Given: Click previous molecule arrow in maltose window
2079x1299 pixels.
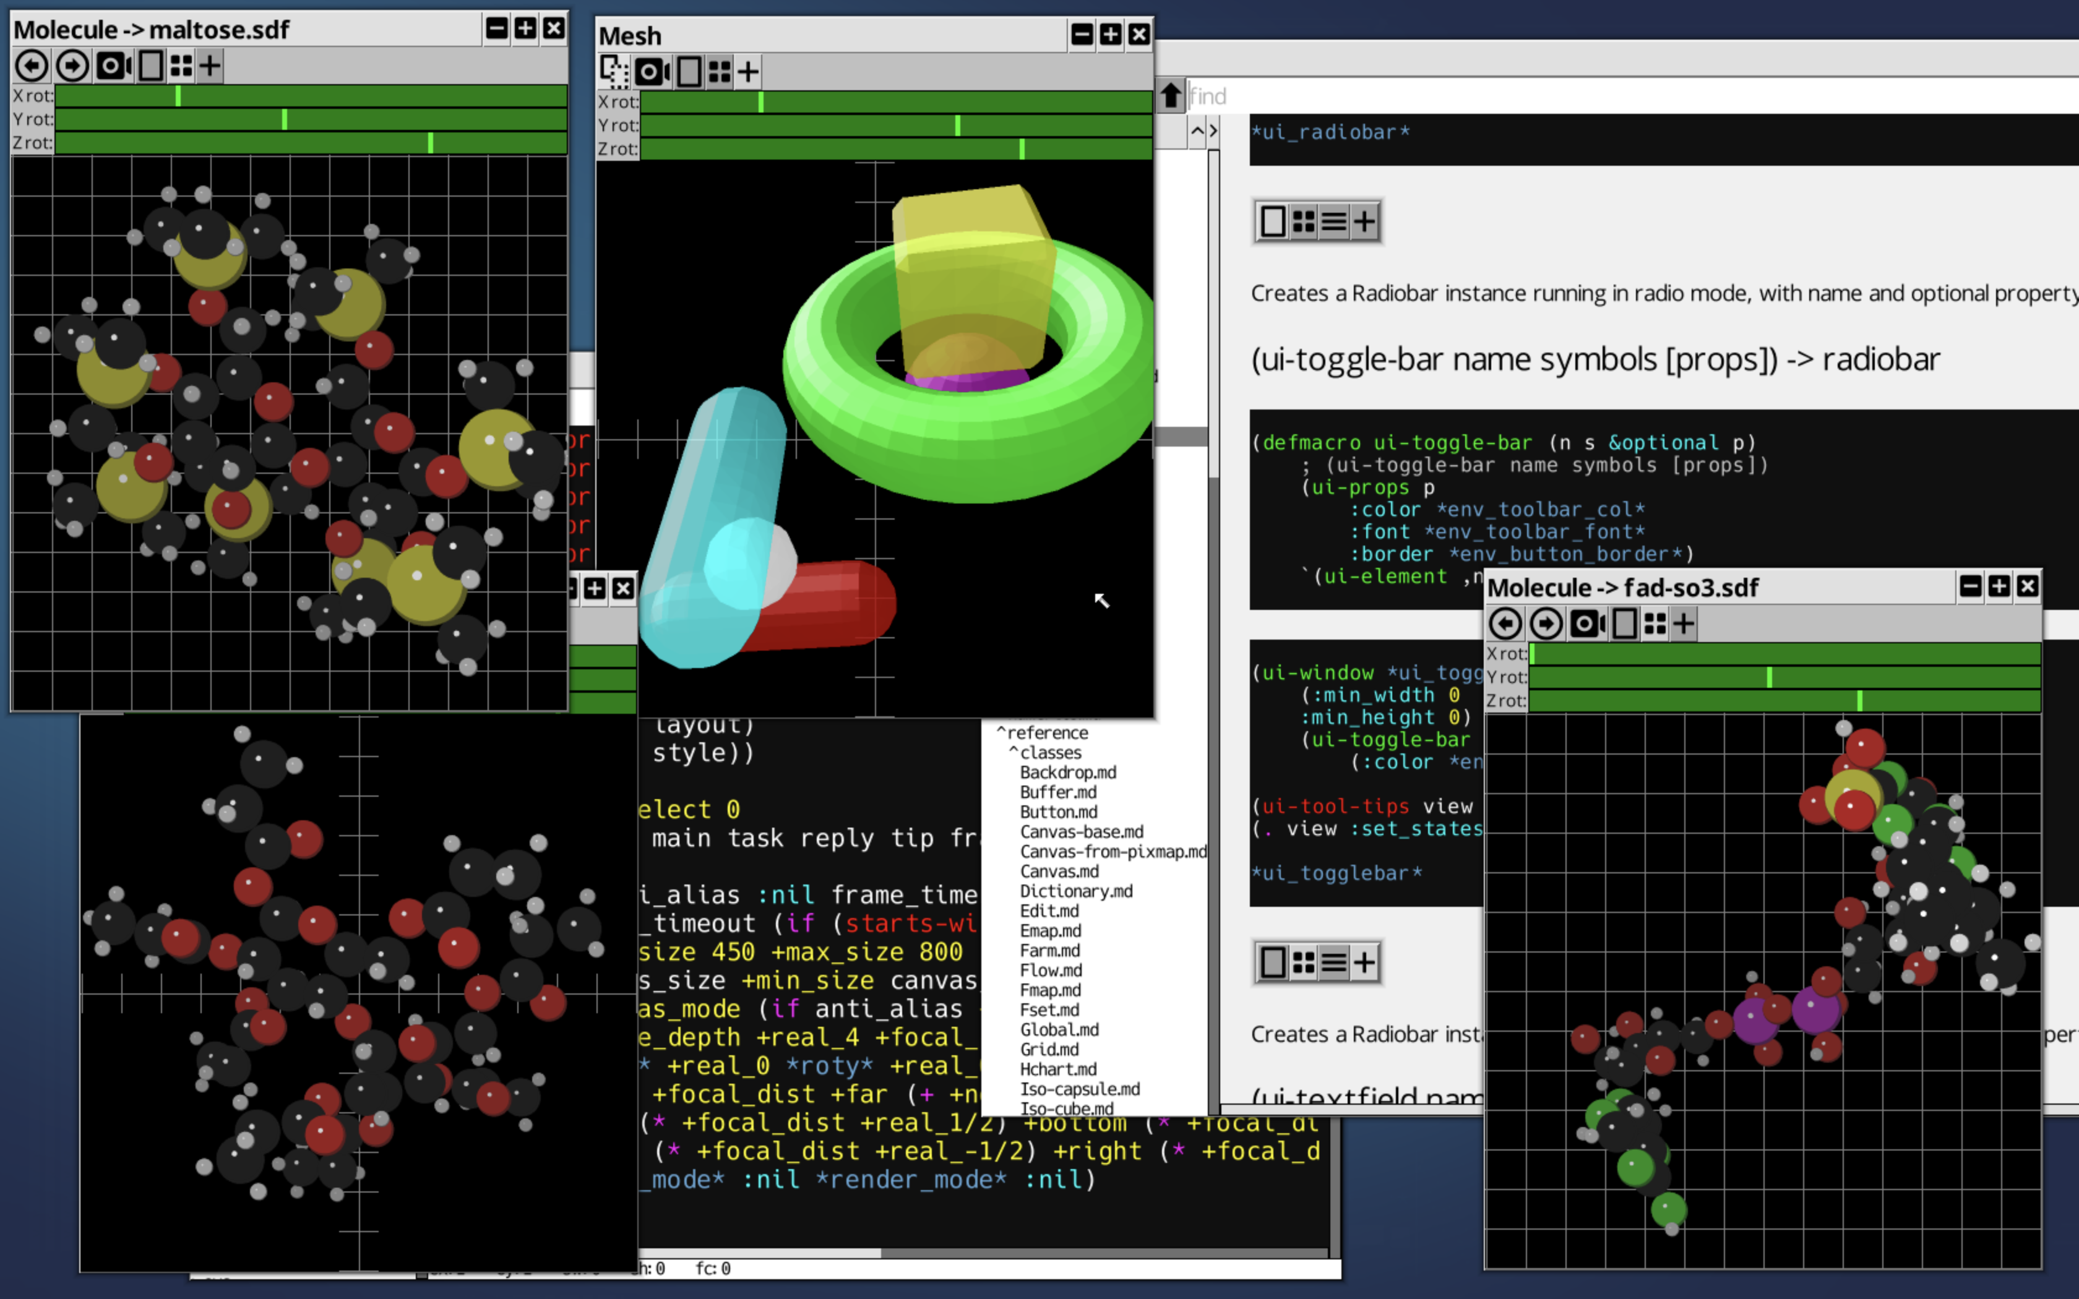Looking at the screenshot, I should click(32, 66).
